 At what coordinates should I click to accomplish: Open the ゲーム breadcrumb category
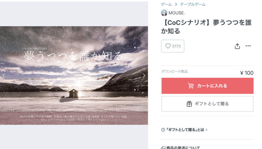click(166, 5)
